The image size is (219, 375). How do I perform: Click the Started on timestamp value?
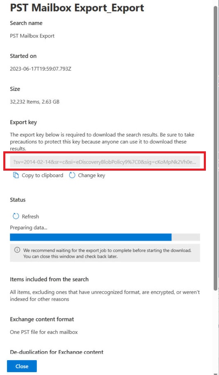click(41, 69)
